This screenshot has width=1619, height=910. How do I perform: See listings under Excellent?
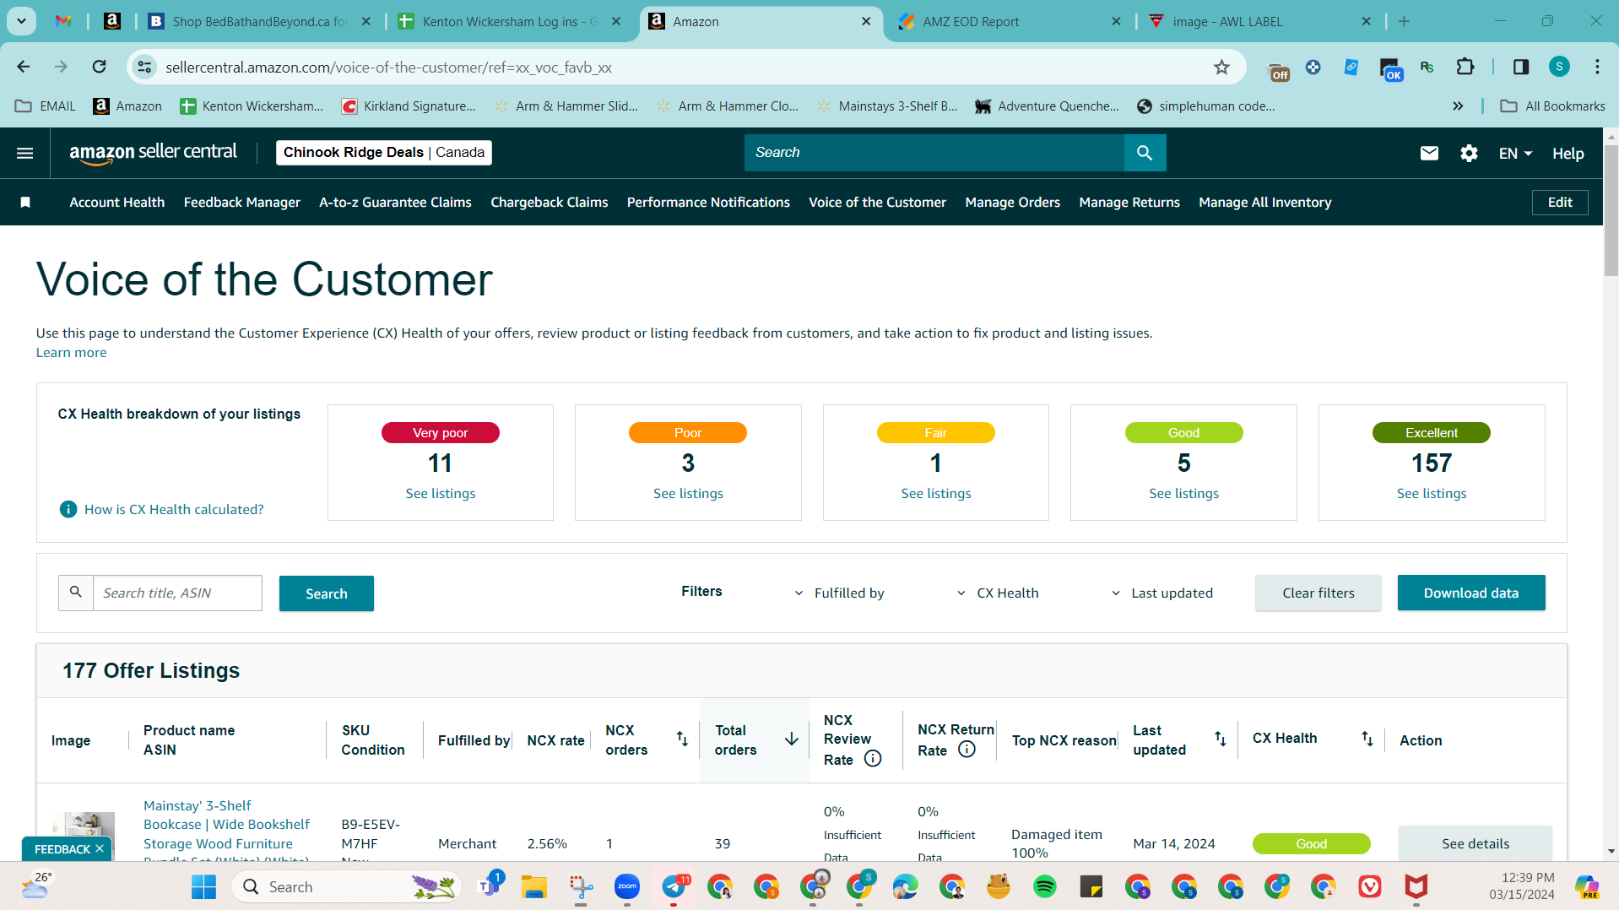(1432, 494)
